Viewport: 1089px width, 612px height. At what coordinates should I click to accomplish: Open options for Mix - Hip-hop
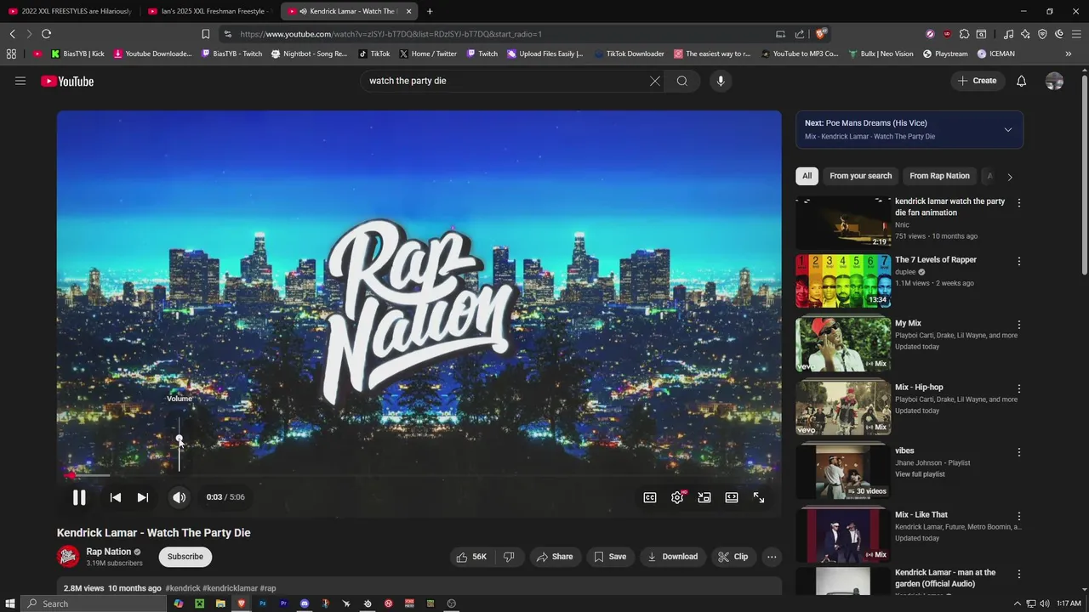tap(1019, 388)
